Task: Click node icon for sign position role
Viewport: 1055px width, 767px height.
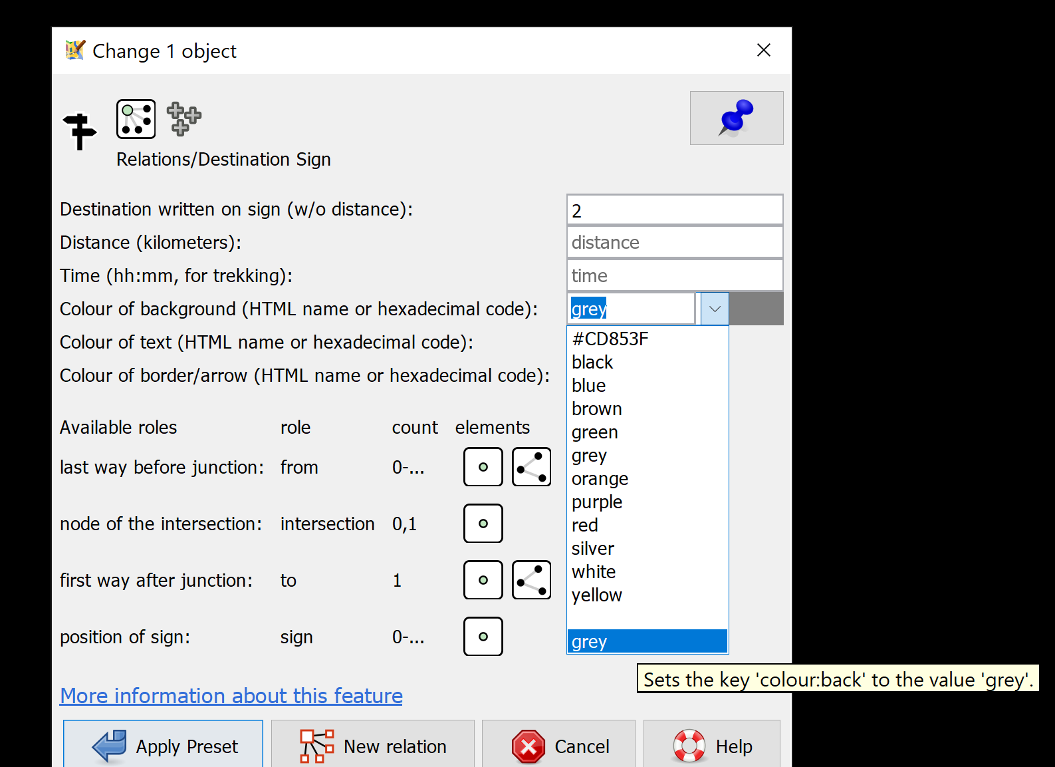Action: pyautogui.click(x=483, y=637)
